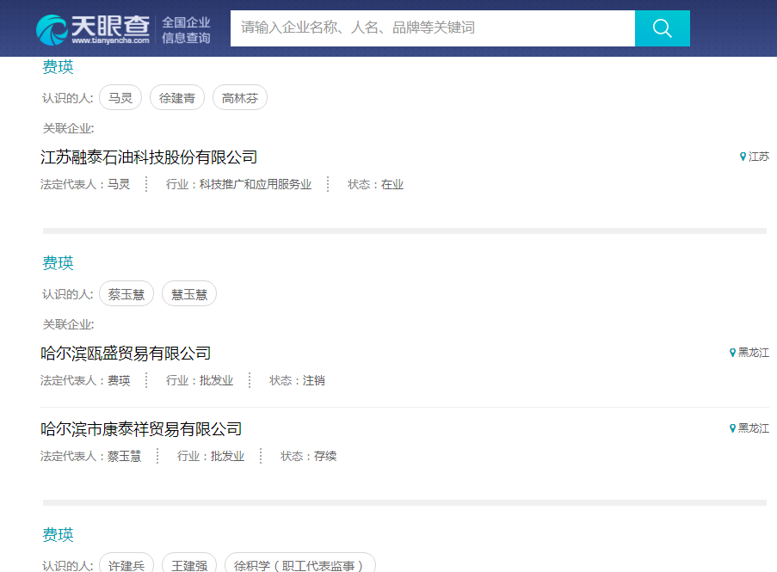Focus the company name search input field
Image resolution: width=777 pixels, height=572 pixels.
(x=432, y=28)
